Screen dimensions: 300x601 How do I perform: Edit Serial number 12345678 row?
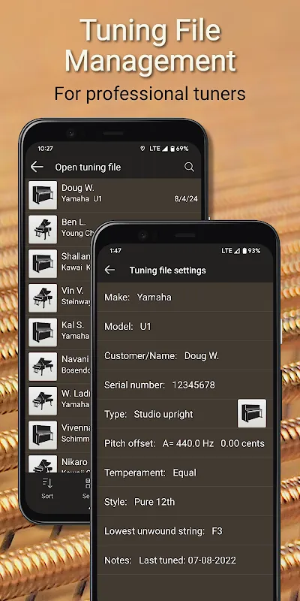point(184,385)
